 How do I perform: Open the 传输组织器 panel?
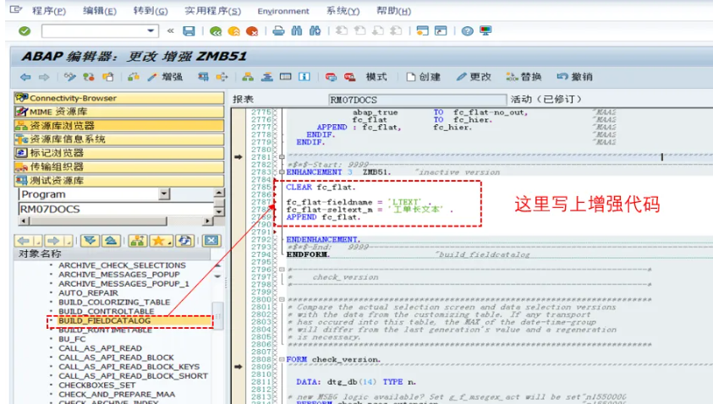point(119,167)
